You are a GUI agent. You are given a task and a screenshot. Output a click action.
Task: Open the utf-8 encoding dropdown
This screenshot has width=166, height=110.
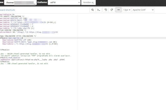click(64, 2)
